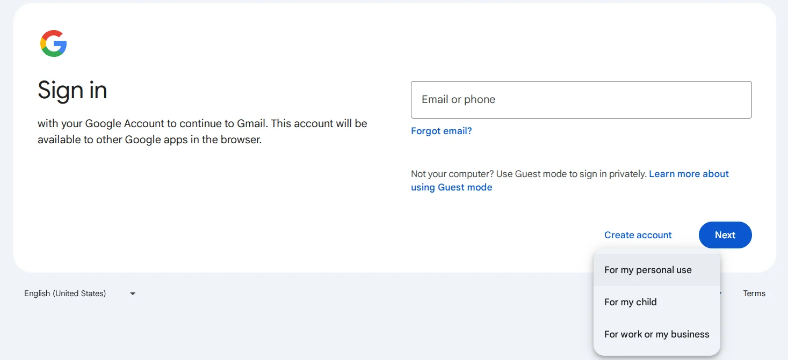Viewport: 788px width, 360px height.
Task: Click the Google 'G' logo
Action: coord(54,43)
